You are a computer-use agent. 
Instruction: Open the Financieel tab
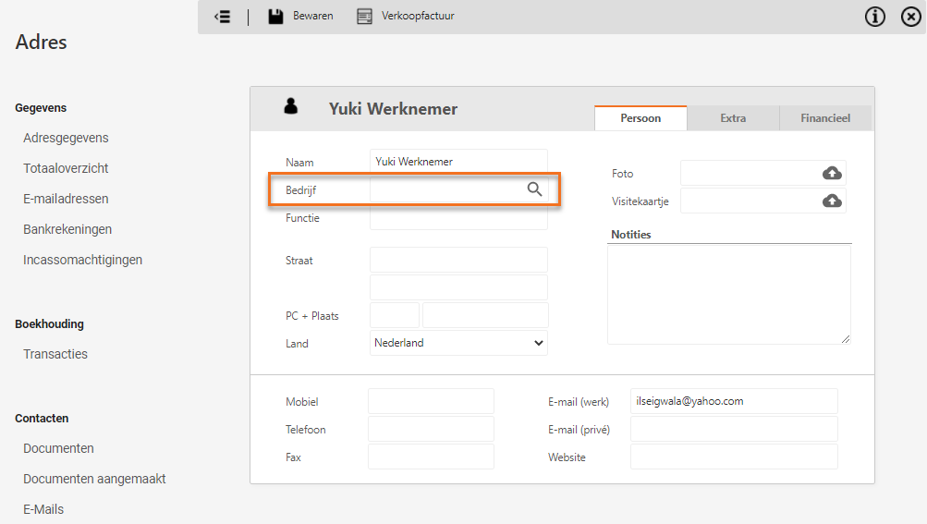point(825,118)
